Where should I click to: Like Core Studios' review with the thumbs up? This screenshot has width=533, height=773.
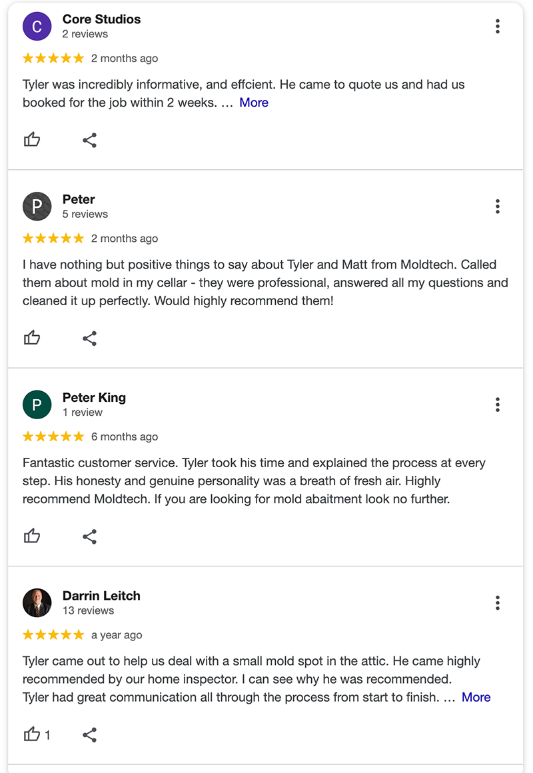point(32,139)
